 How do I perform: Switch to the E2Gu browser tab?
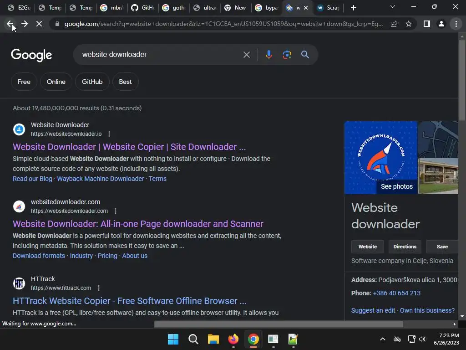pos(19,8)
